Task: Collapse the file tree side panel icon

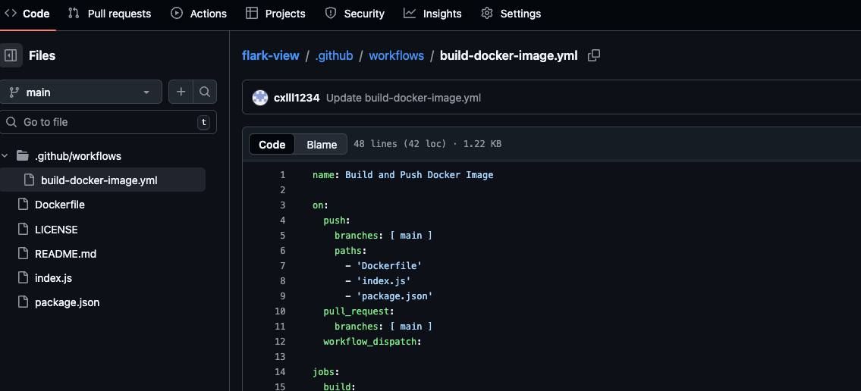Action: click(x=11, y=55)
